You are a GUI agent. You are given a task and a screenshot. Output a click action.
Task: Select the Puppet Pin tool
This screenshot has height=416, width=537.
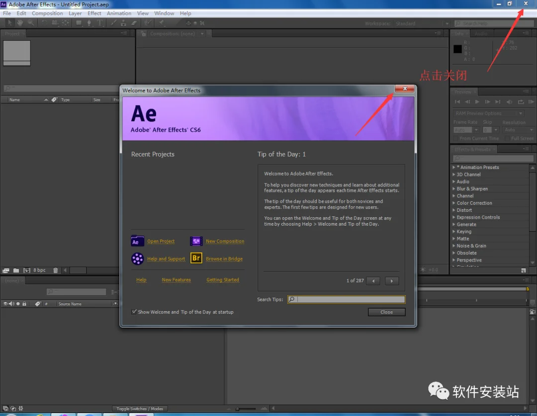[x=161, y=23]
